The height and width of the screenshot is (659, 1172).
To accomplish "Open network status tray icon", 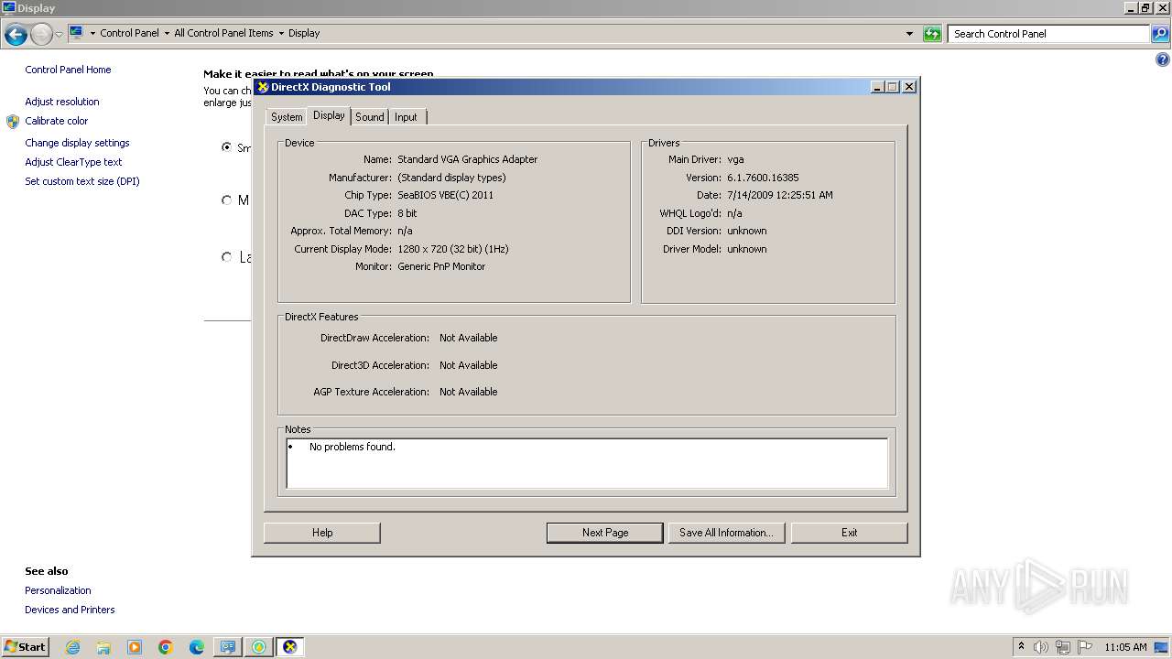I will pos(1062,647).
